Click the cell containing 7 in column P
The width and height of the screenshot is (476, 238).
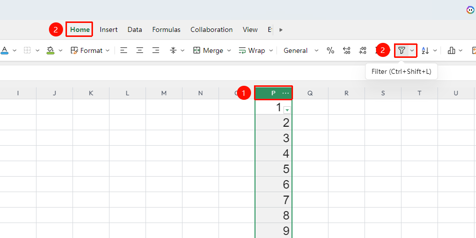pyautogui.click(x=273, y=200)
